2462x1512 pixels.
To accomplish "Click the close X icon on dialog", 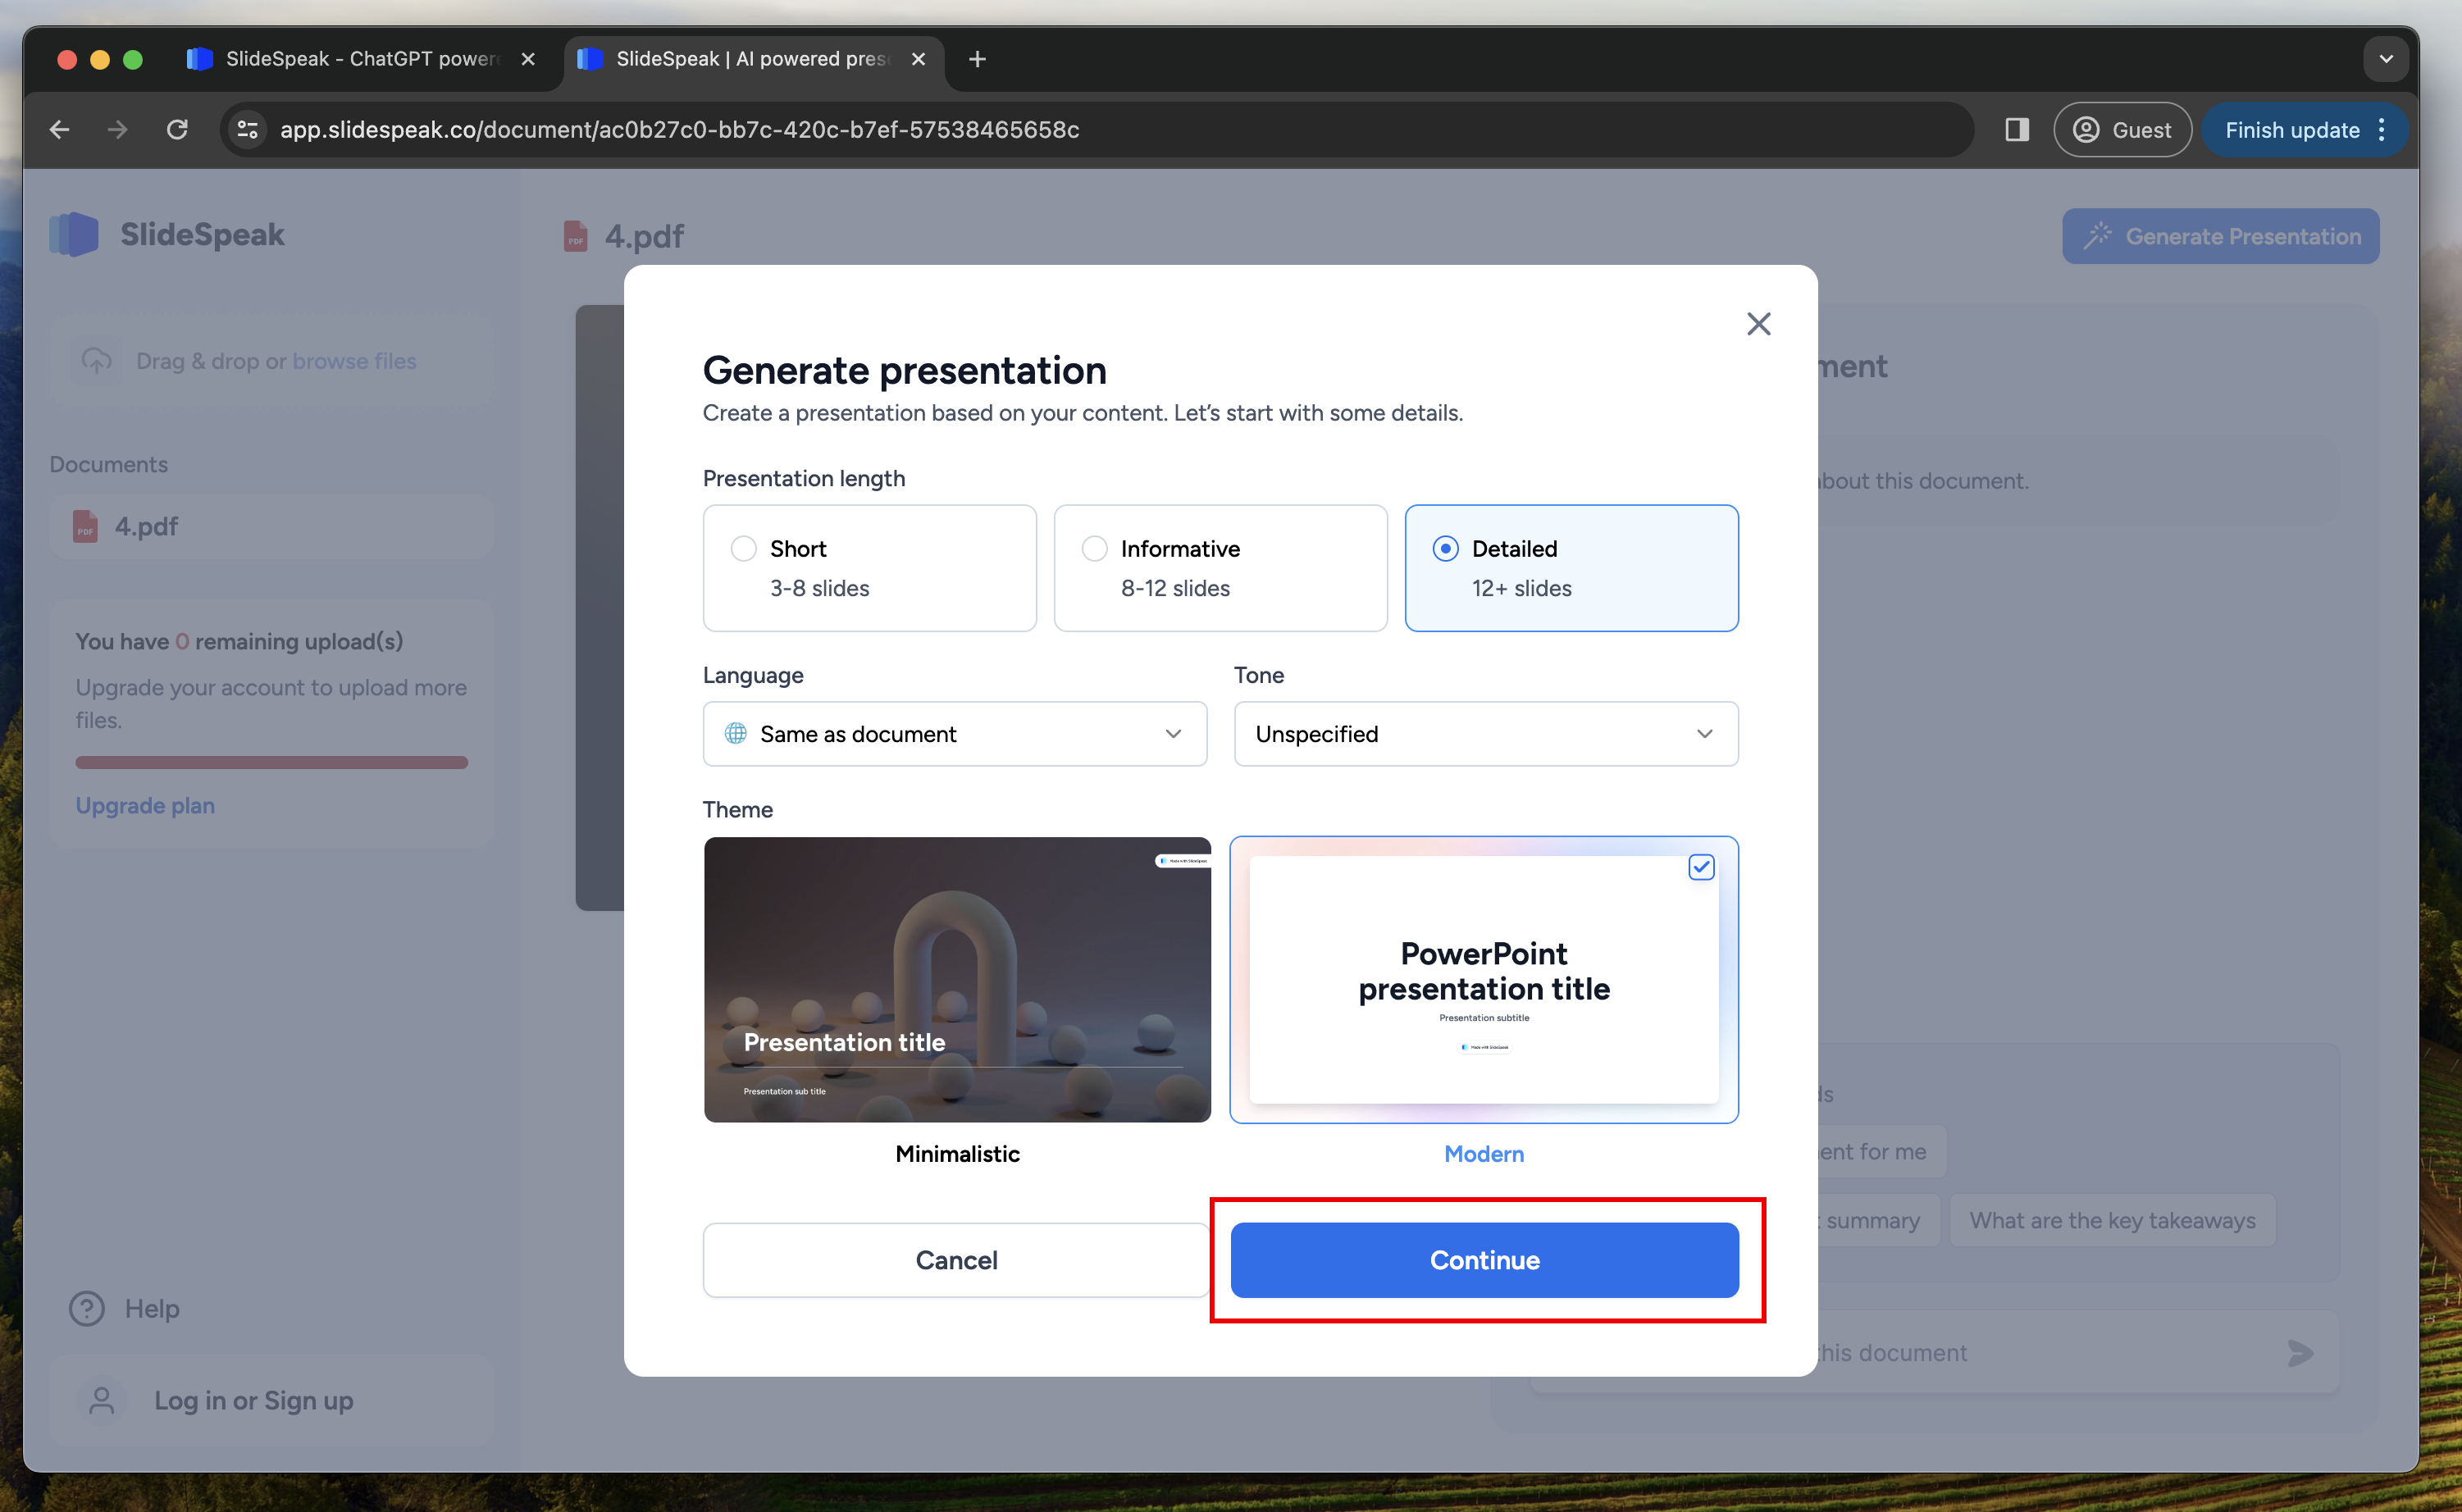I will [1757, 324].
